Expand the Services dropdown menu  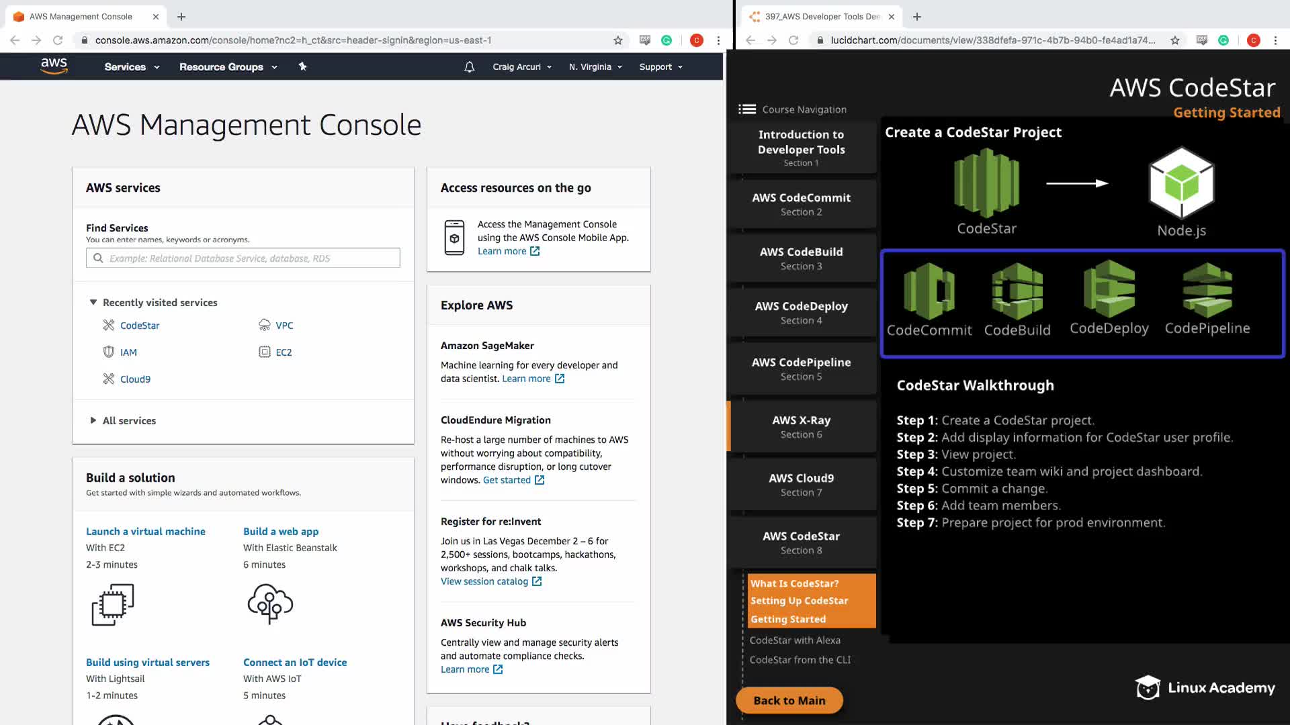pyautogui.click(x=132, y=66)
